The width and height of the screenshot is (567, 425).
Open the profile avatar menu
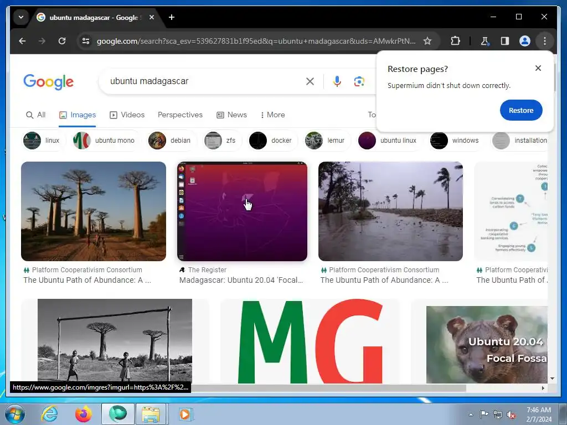point(525,41)
